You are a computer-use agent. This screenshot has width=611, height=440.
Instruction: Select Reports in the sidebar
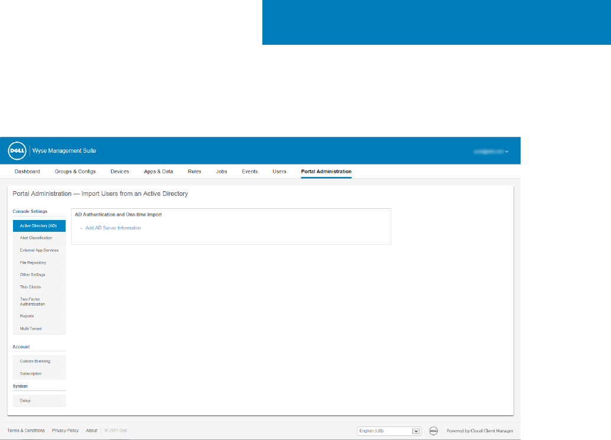(39, 316)
